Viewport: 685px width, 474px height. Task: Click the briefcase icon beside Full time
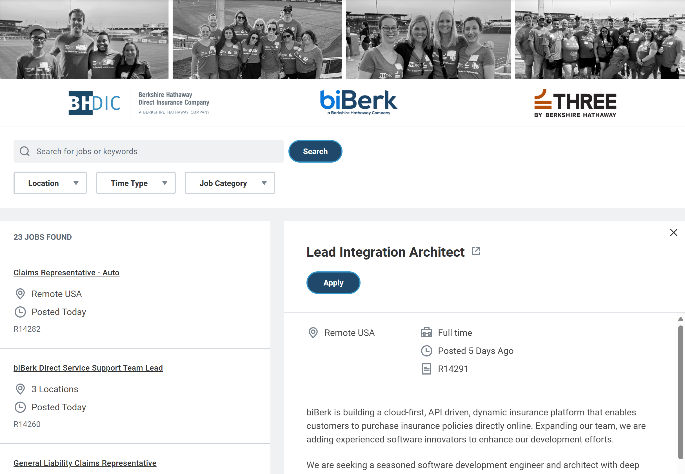point(426,332)
